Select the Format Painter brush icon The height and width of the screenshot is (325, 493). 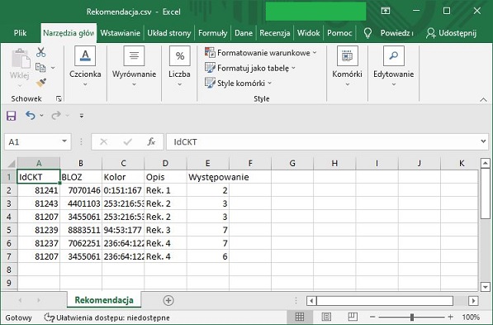(x=40, y=83)
